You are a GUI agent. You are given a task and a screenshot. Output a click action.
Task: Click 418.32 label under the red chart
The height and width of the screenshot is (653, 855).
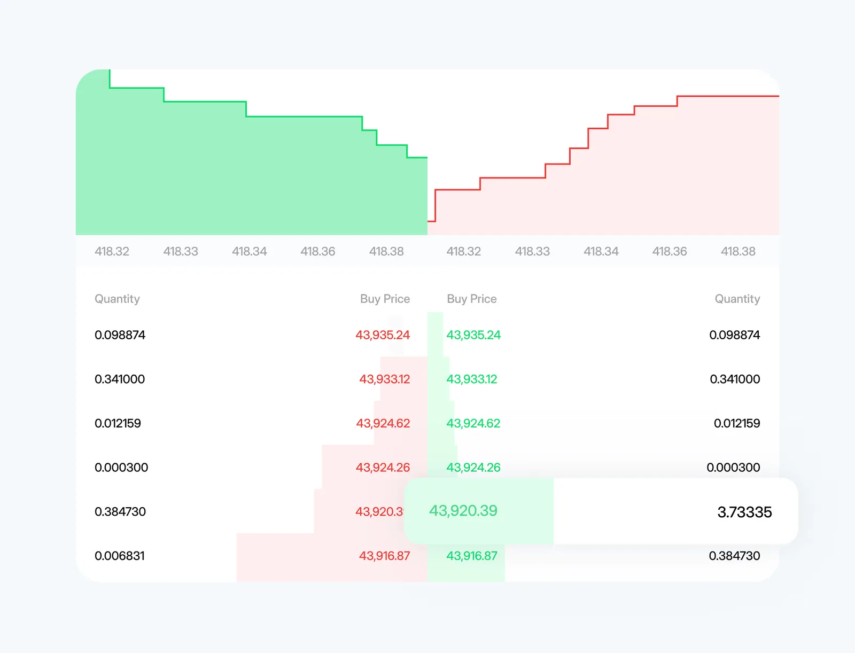pyautogui.click(x=464, y=251)
